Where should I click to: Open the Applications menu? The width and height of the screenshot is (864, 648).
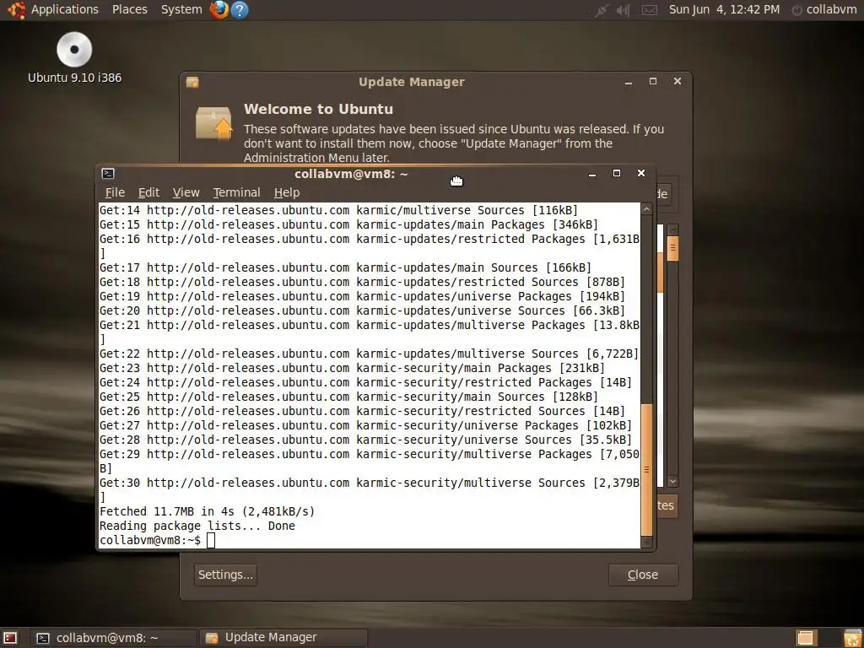pyautogui.click(x=53, y=9)
